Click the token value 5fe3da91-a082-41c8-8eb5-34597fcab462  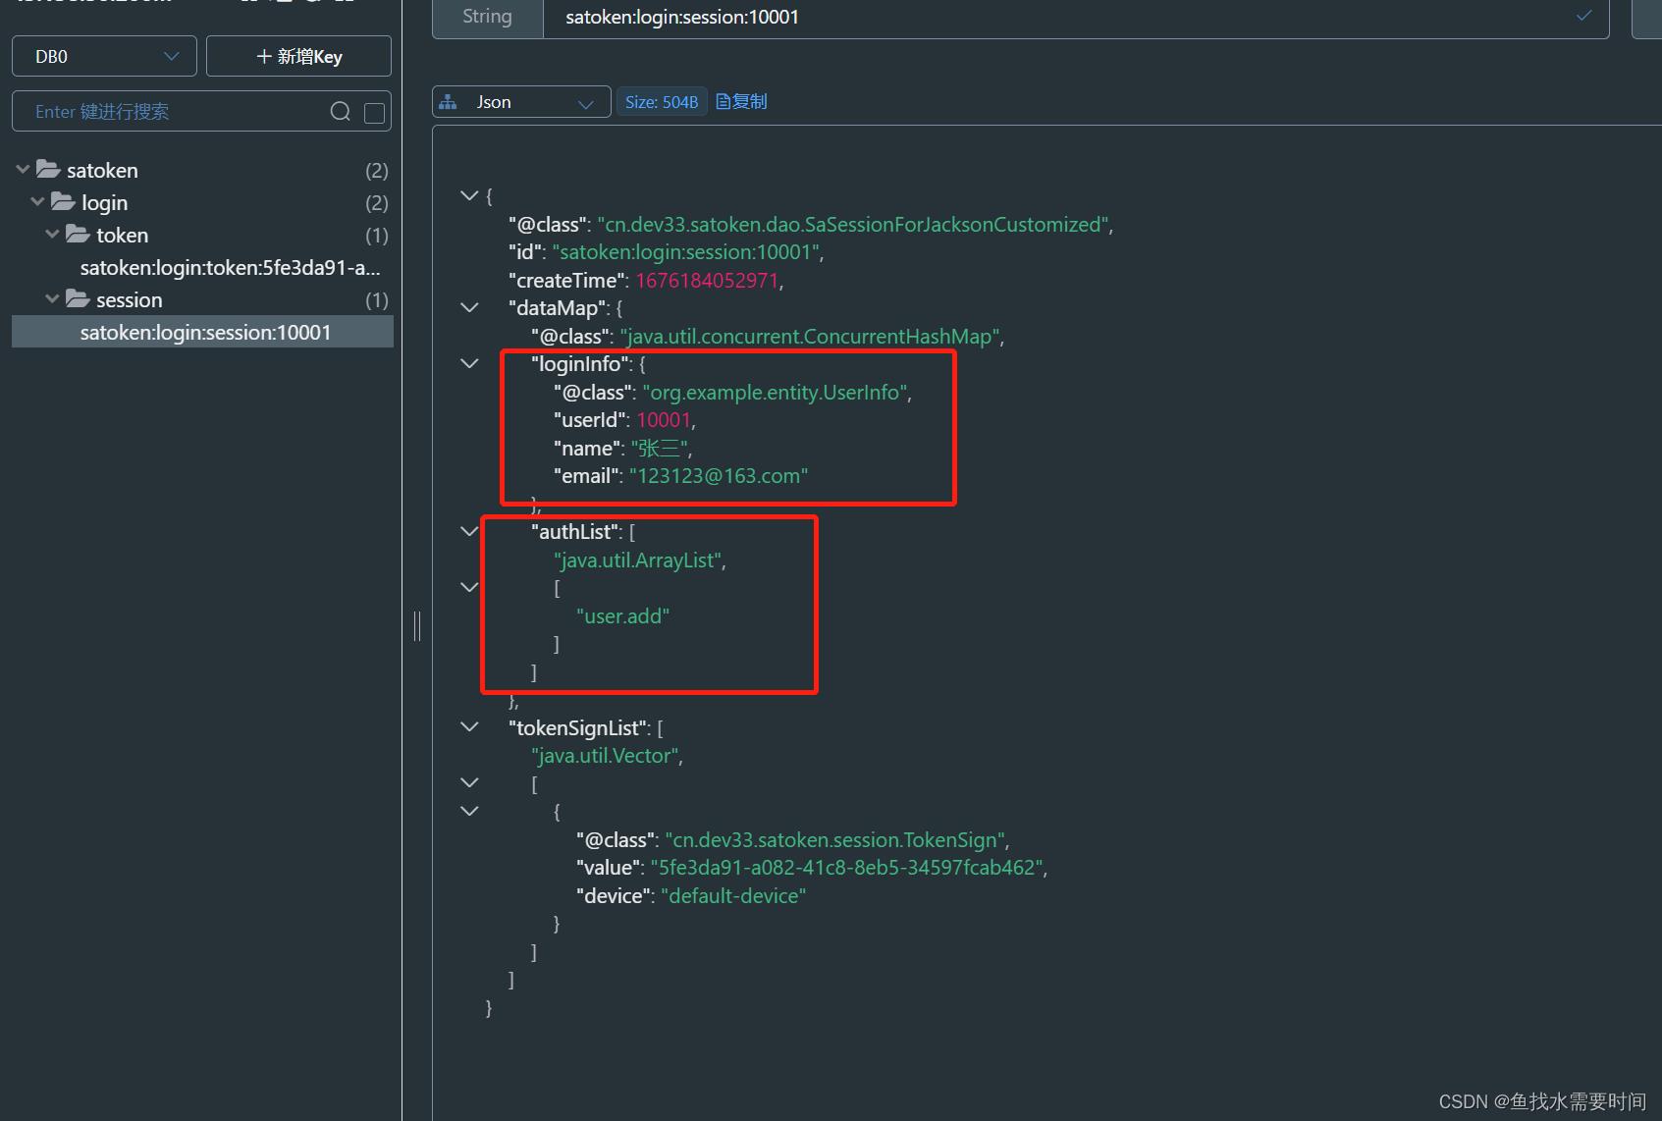(x=847, y=868)
